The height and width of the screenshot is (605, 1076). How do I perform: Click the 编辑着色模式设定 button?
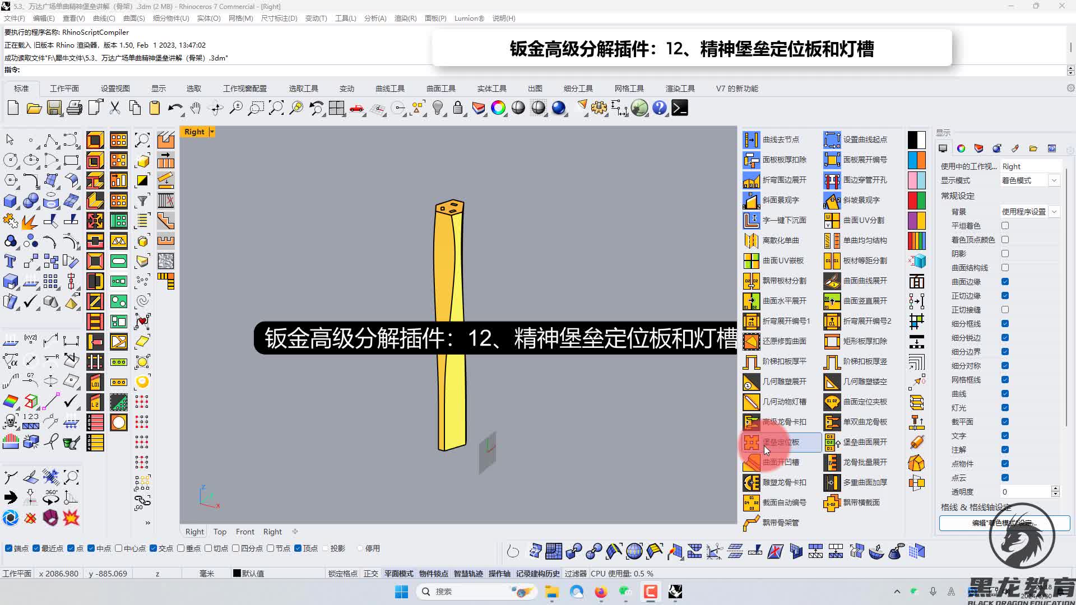pyautogui.click(x=1004, y=523)
